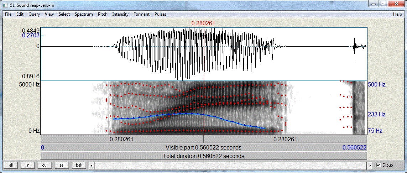
Task: Click the 233 Hz pitch value label
Action: [x=377, y=114]
